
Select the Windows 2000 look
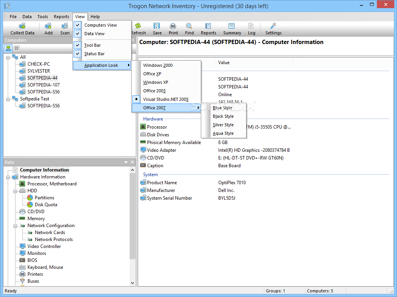[x=166, y=65]
